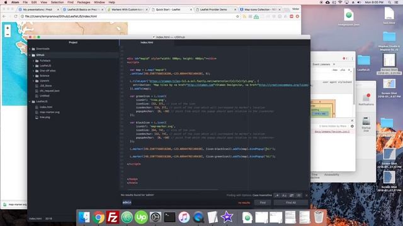Expand the Downloads folder in project tree
Screen dimensions: 403x226
pyautogui.click(x=30, y=49)
